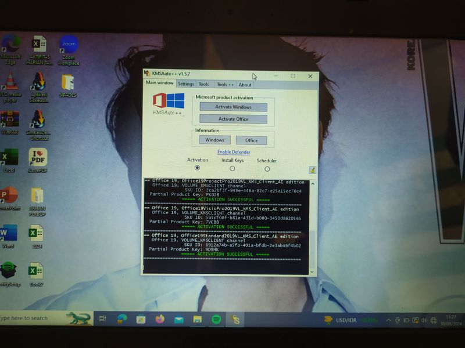This screenshot has width=465, height=348.
Task: Open the iLovePDF desktop icon
Action: [38, 158]
